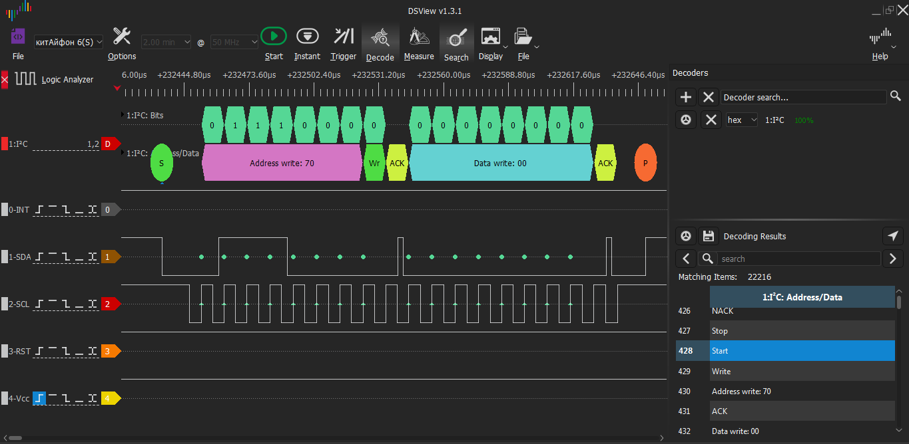This screenshot has height=444, width=909.
Task: Open the hex display format dropdown
Action: (x=742, y=120)
